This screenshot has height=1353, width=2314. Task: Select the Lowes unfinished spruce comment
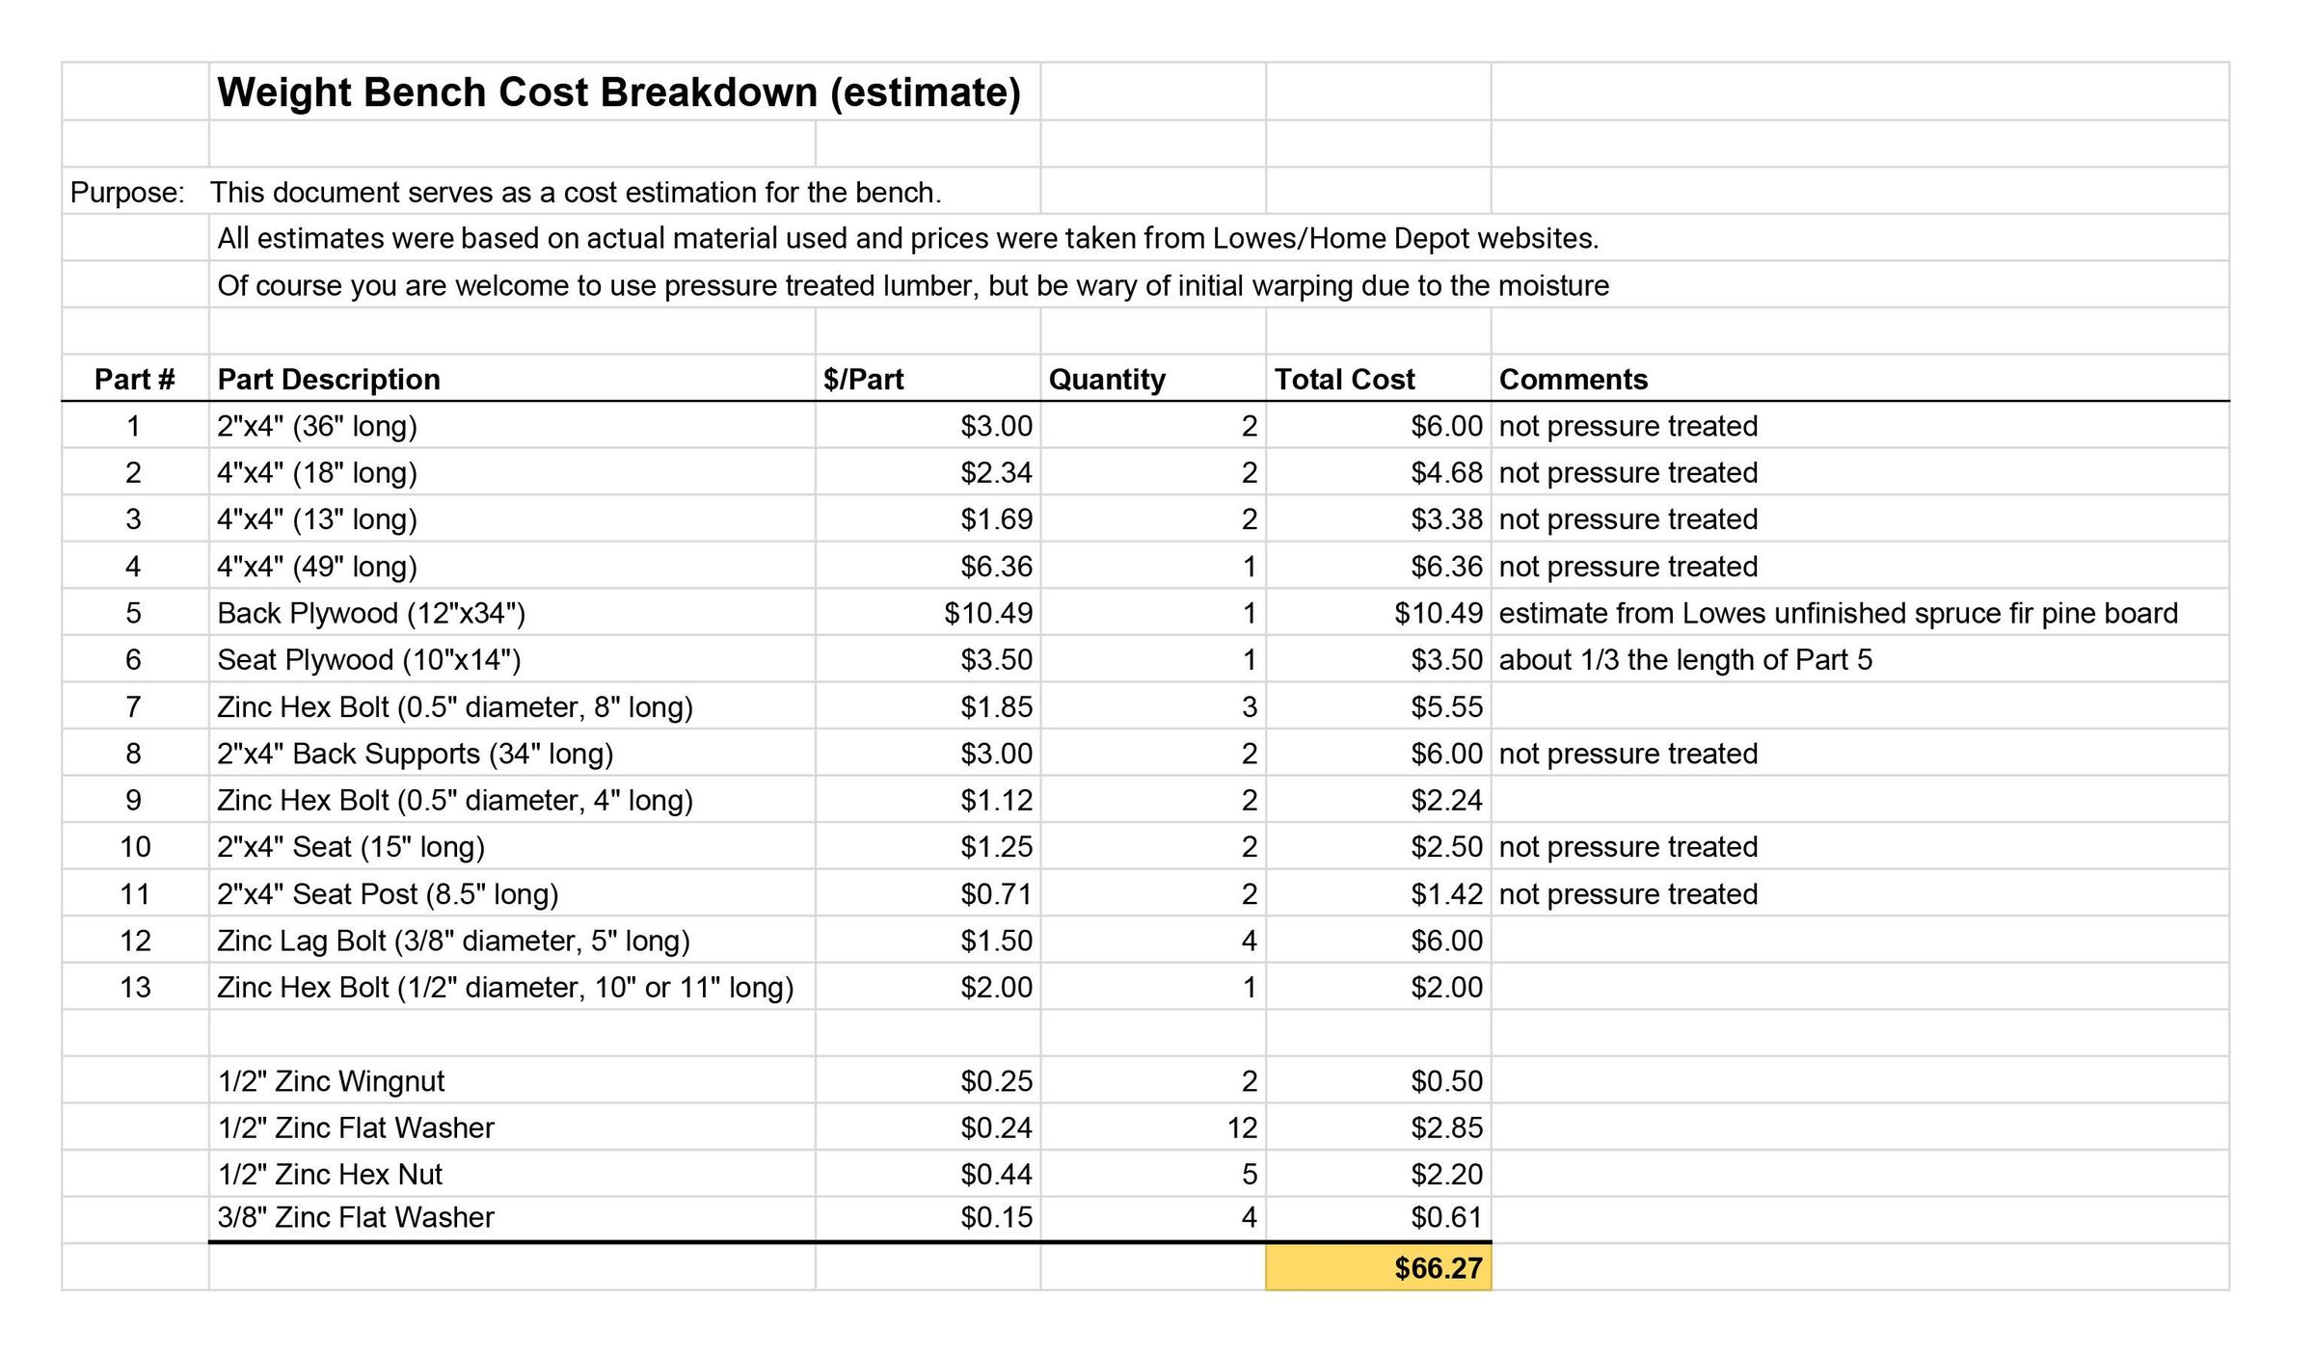click(x=1838, y=613)
